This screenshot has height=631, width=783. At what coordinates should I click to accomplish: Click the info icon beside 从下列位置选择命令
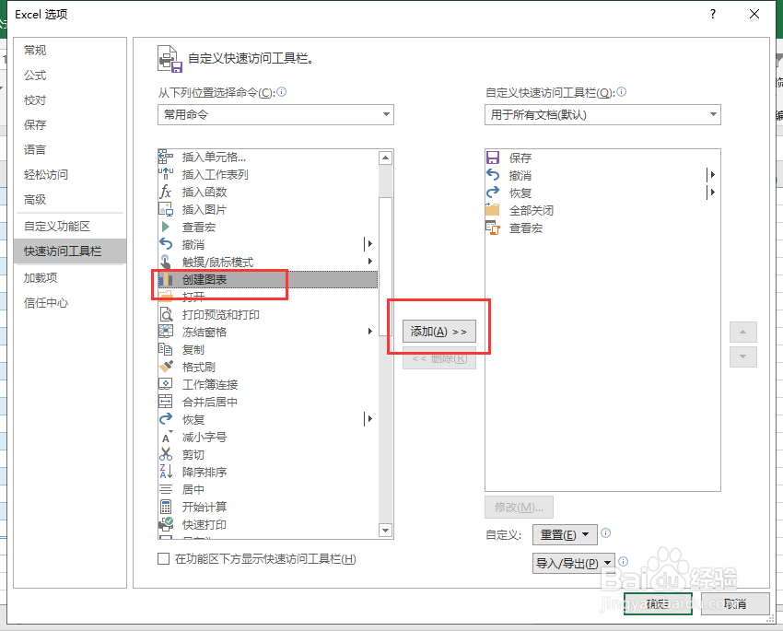point(282,92)
